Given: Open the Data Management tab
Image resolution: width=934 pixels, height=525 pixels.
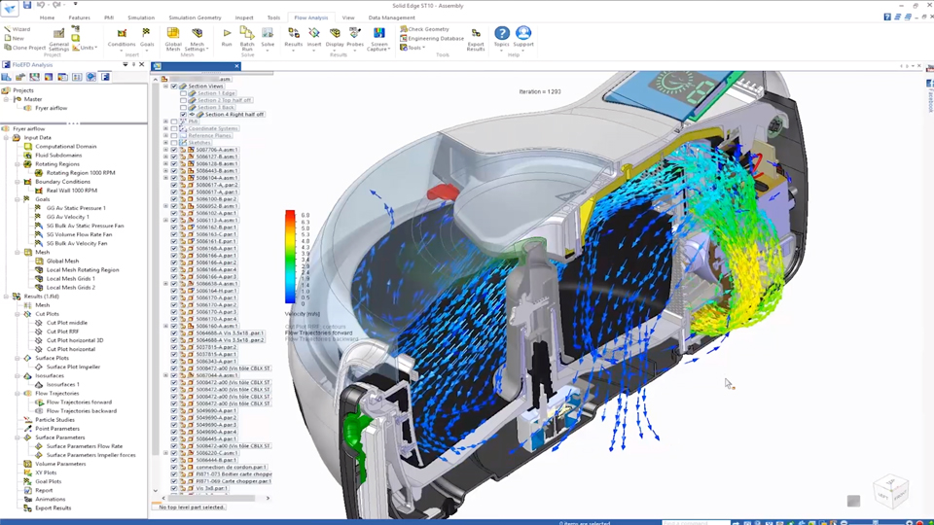Looking at the screenshot, I should (x=391, y=17).
